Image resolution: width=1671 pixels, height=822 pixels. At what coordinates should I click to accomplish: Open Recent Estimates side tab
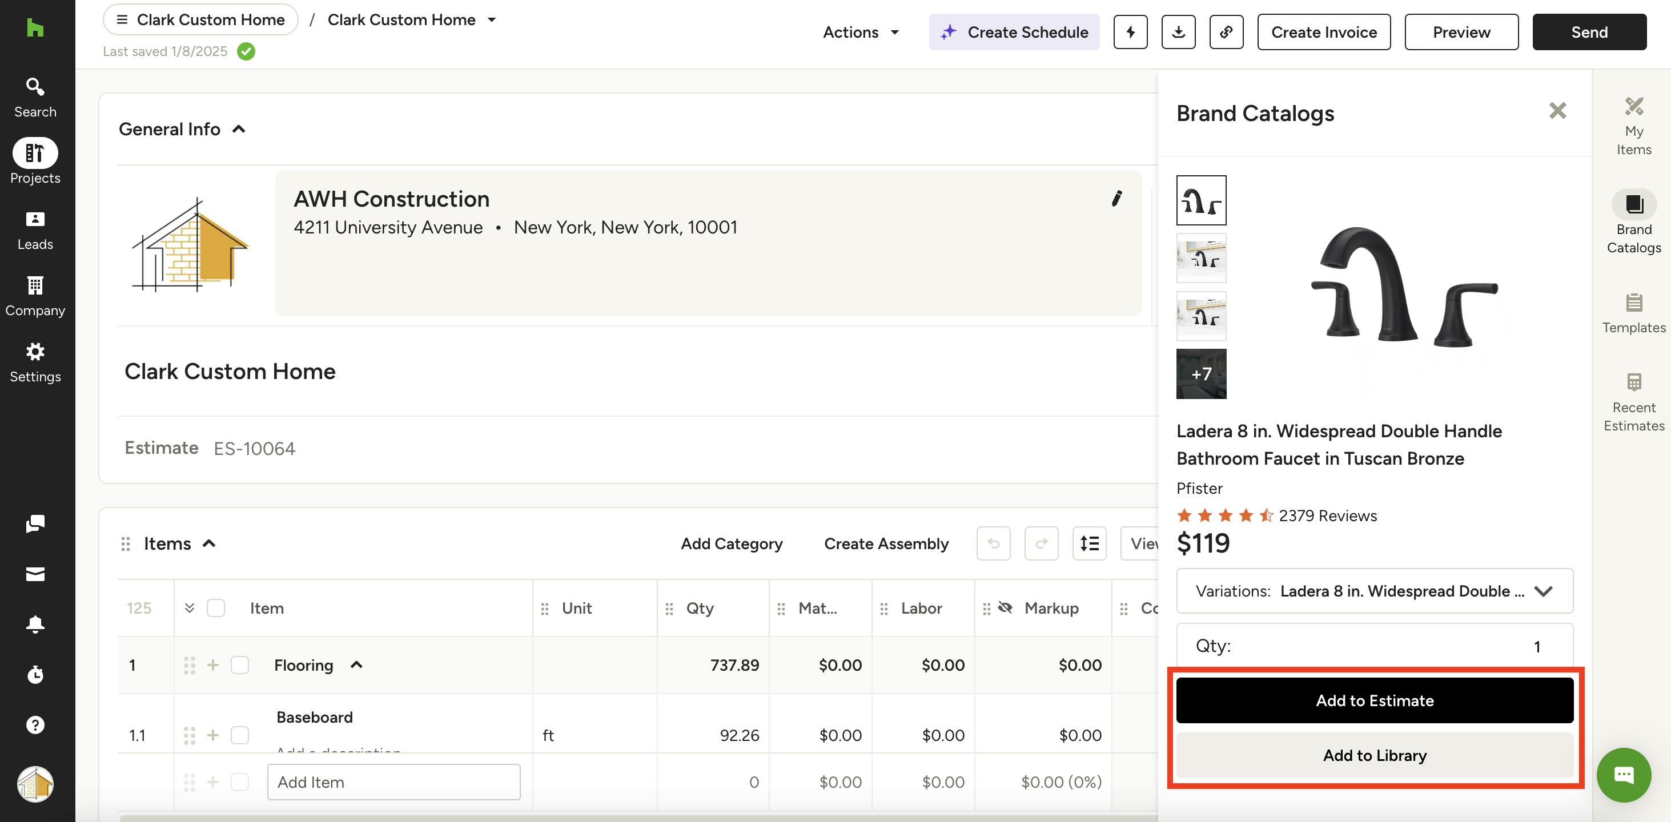tap(1633, 402)
